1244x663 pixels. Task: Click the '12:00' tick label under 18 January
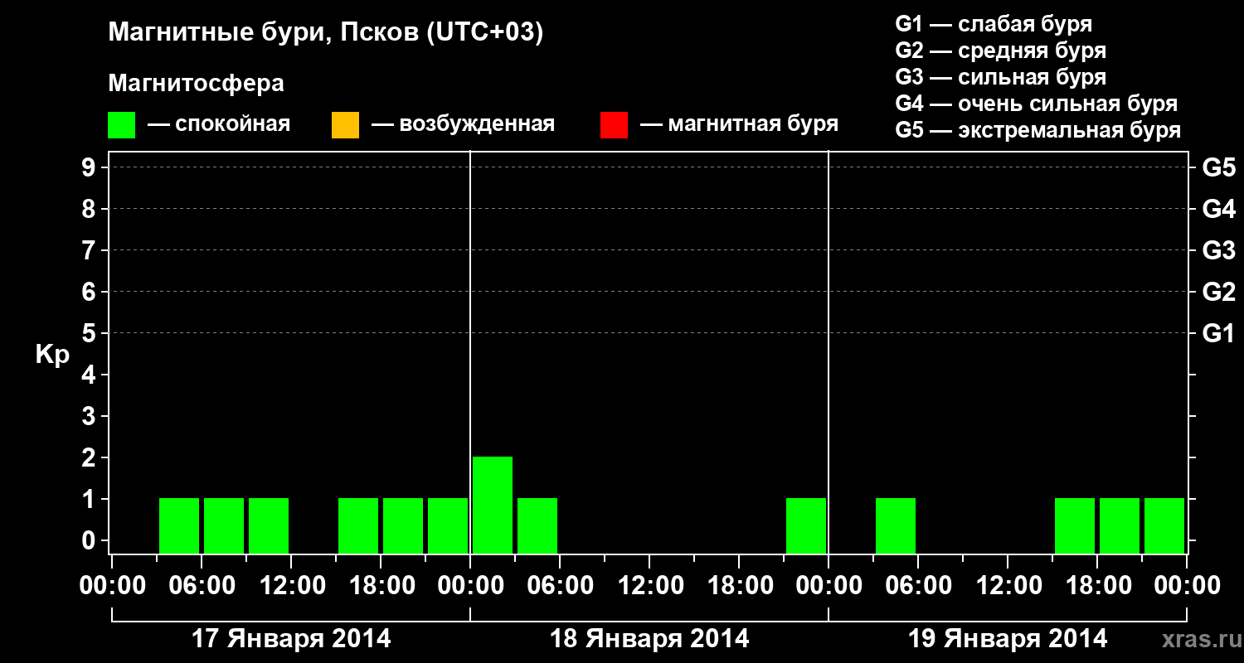(649, 585)
